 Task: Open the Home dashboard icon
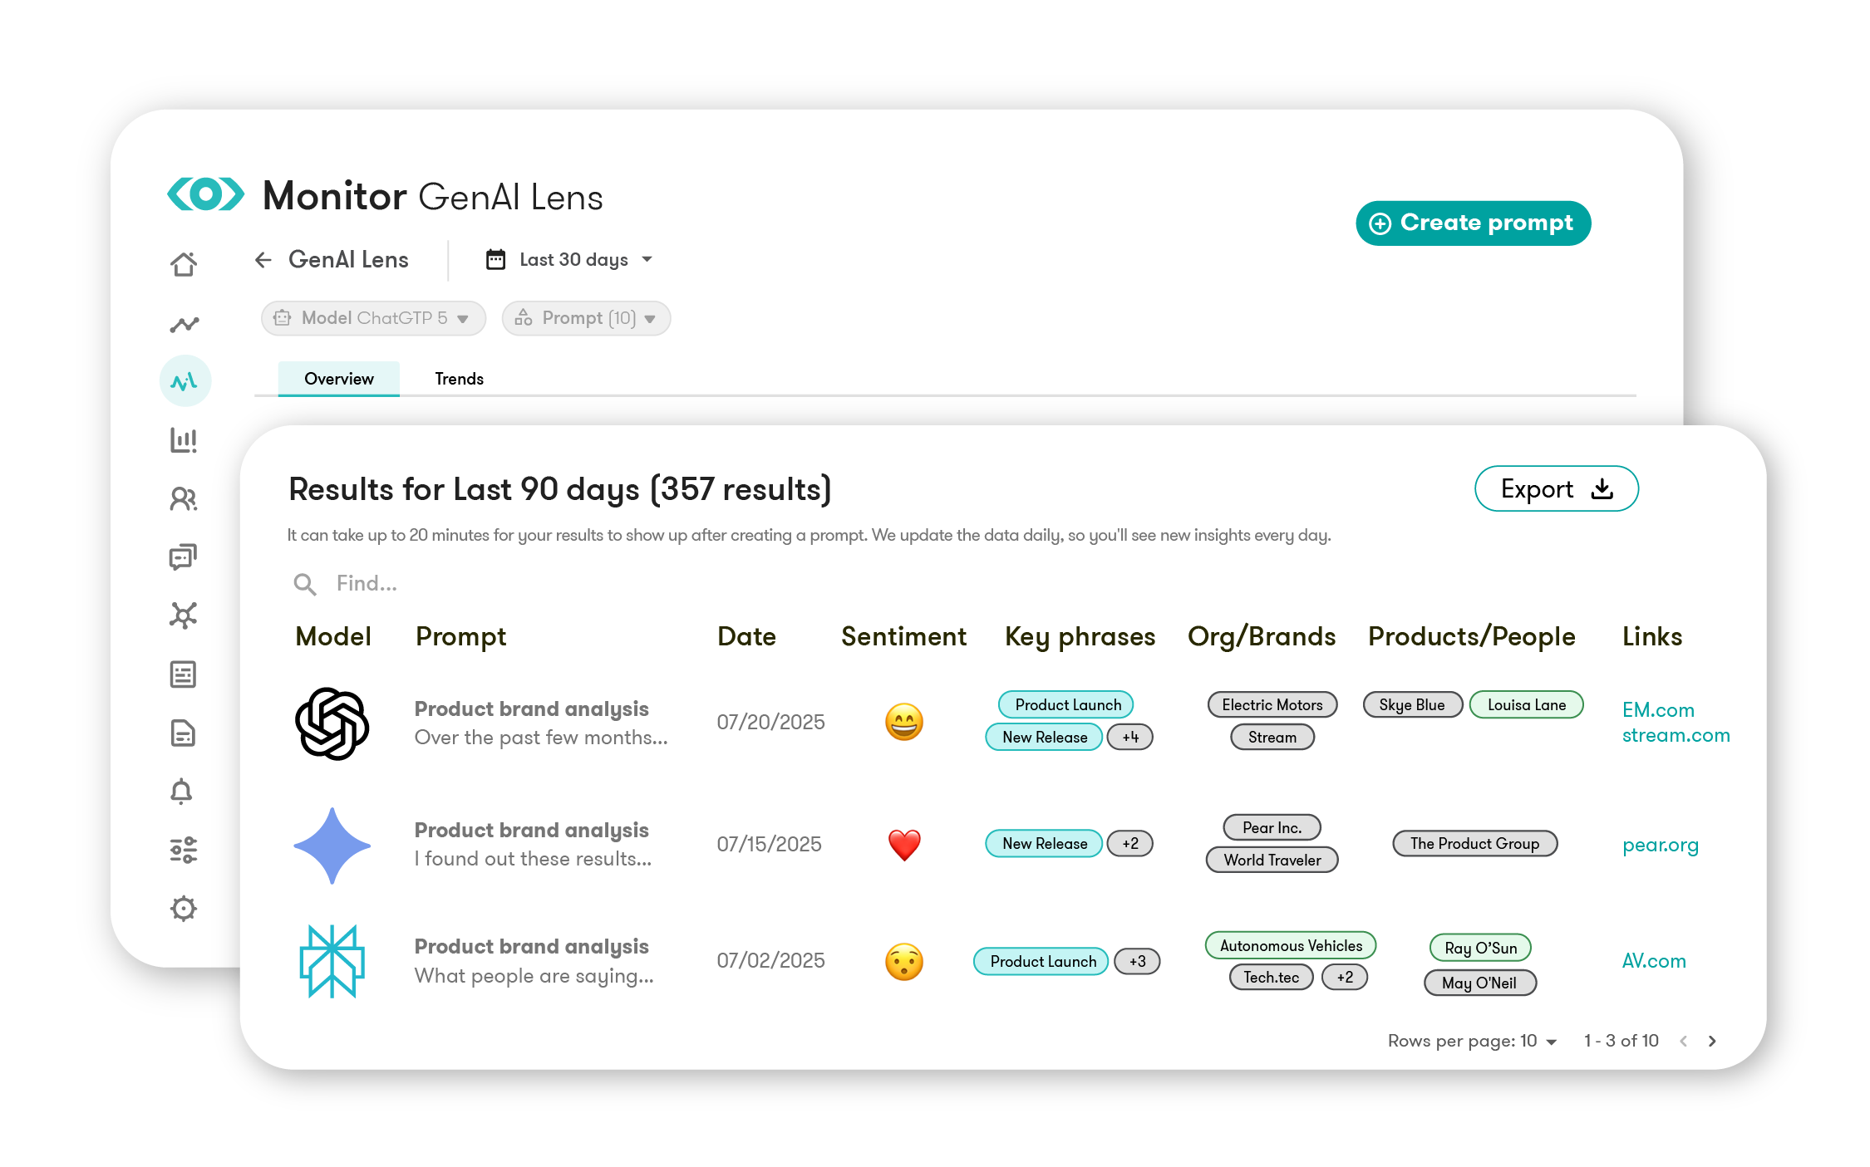tap(185, 263)
